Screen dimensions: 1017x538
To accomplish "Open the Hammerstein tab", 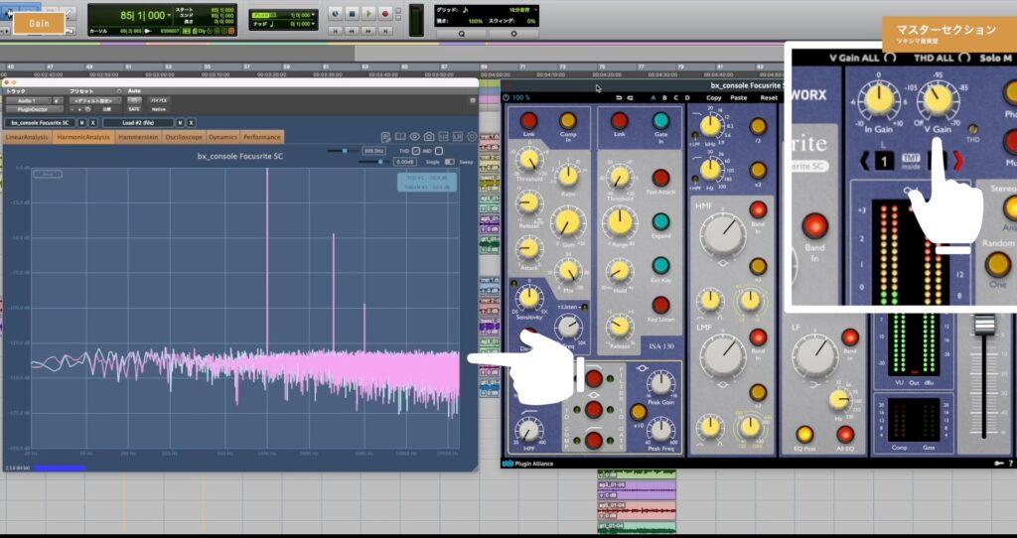I will click(139, 137).
